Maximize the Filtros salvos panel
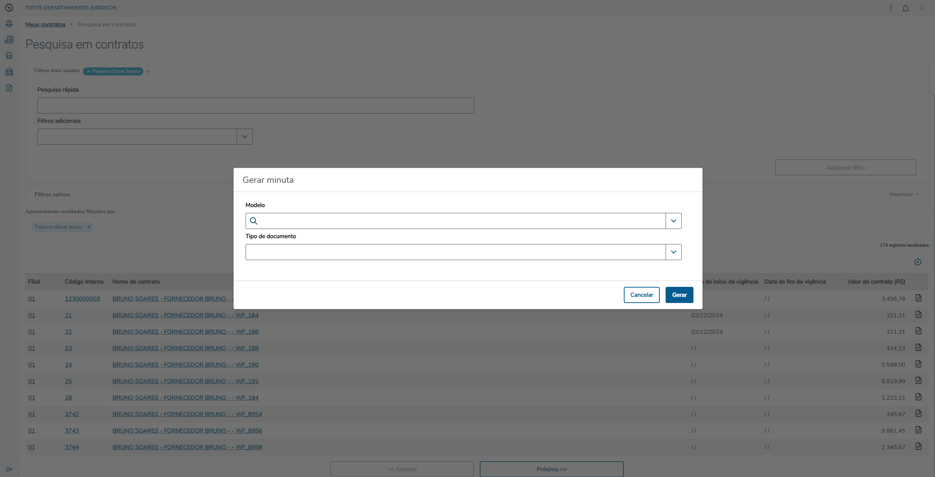The width and height of the screenshot is (935, 477). coord(903,194)
